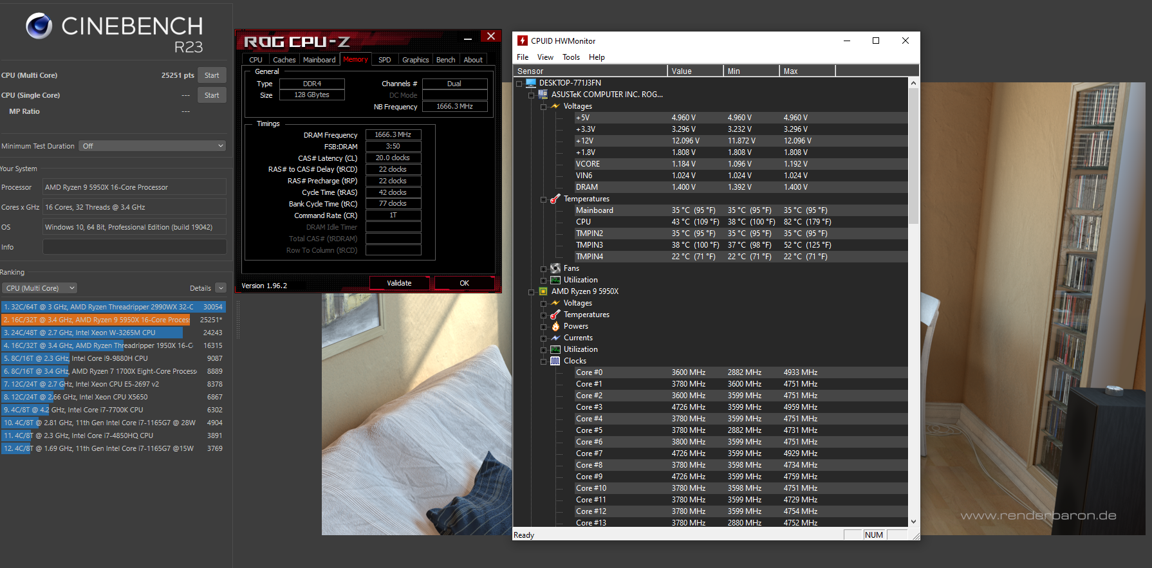Image resolution: width=1152 pixels, height=568 pixels.
Task: Switch to the SPD tab in CPU-Z
Action: click(x=384, y=60)
